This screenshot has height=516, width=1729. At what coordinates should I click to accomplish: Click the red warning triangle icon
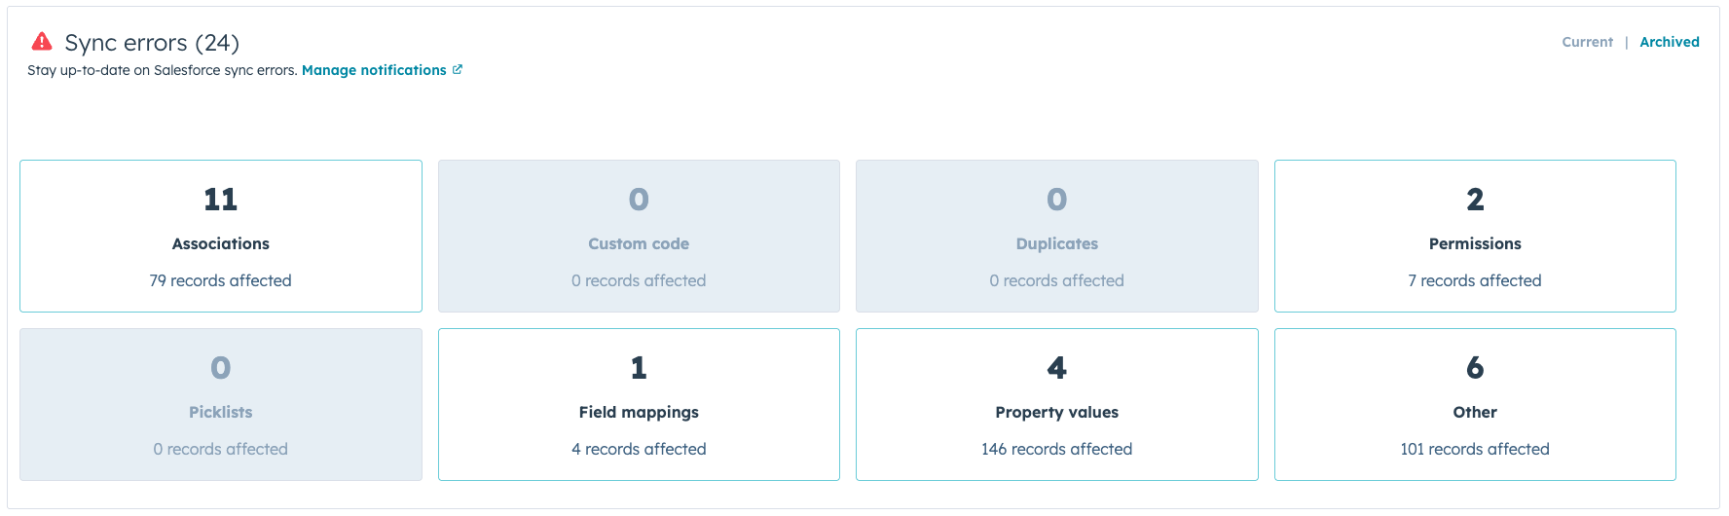42,41
